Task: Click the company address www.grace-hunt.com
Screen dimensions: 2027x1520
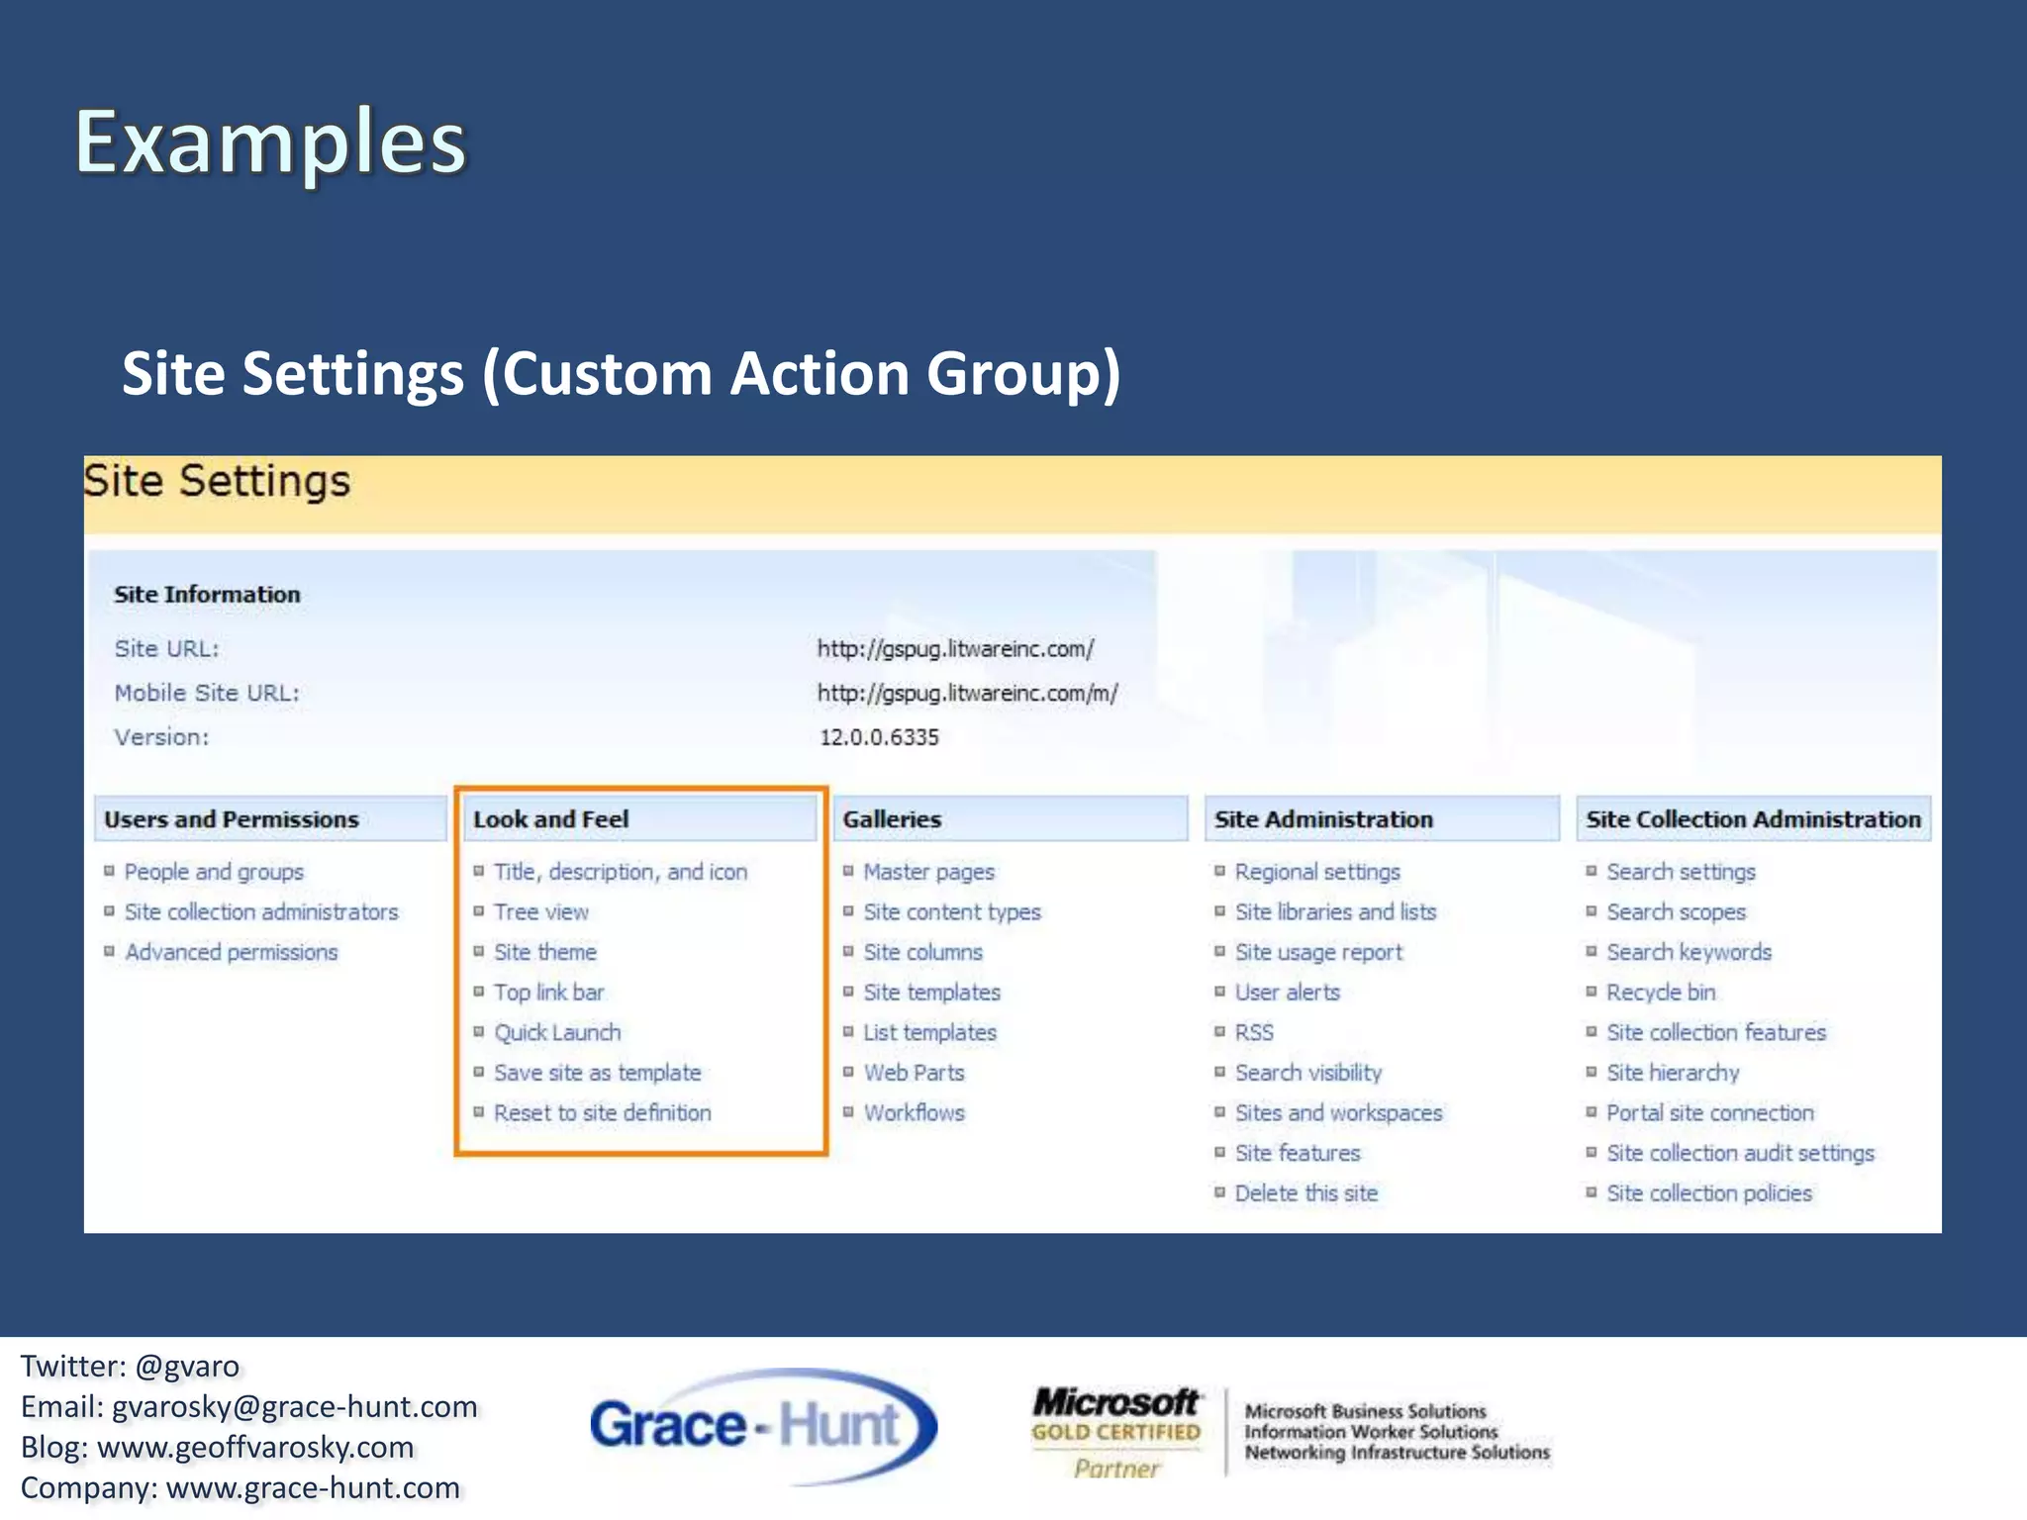Action: (x=313, y=1488)
